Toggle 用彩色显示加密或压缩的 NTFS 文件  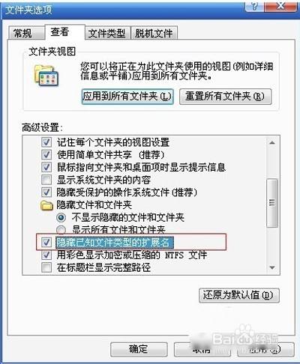click(x=46, y=255)
